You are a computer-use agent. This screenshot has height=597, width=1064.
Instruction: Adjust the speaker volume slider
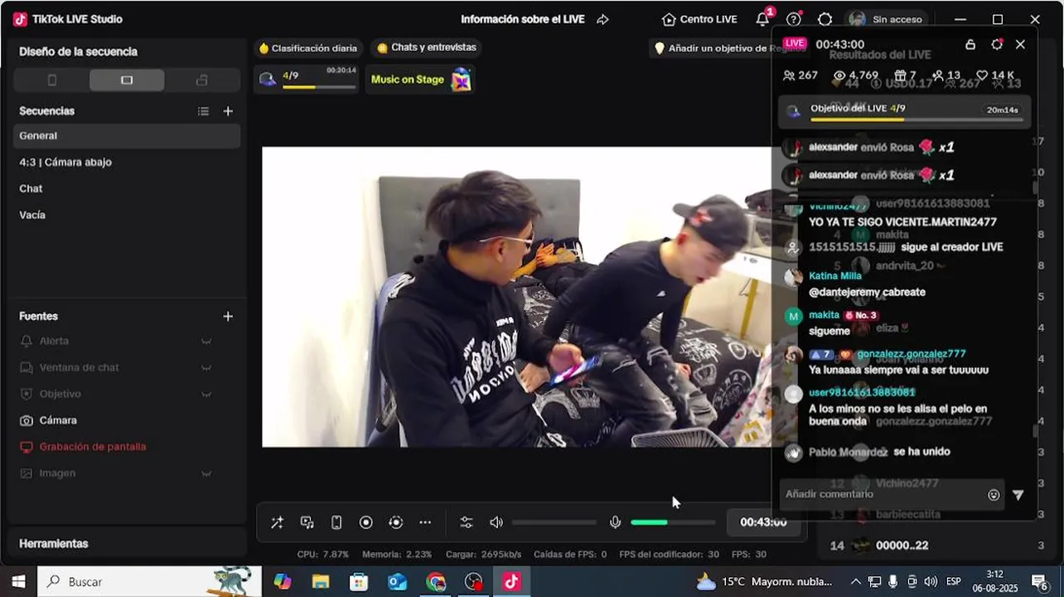[x=554, y=522]
